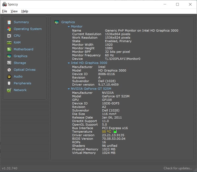Click the Intel HD Graphics 3000 heading
The image size is (197, 172).
click(89, 63)
